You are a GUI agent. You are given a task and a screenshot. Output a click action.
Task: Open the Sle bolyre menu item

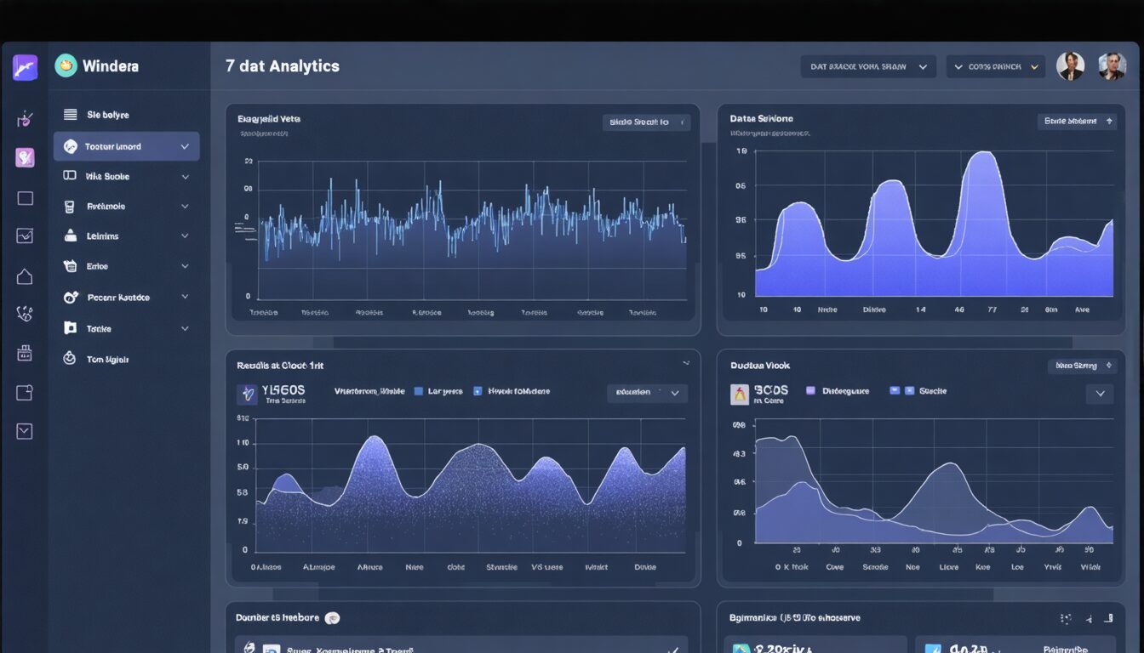[126, 114]
